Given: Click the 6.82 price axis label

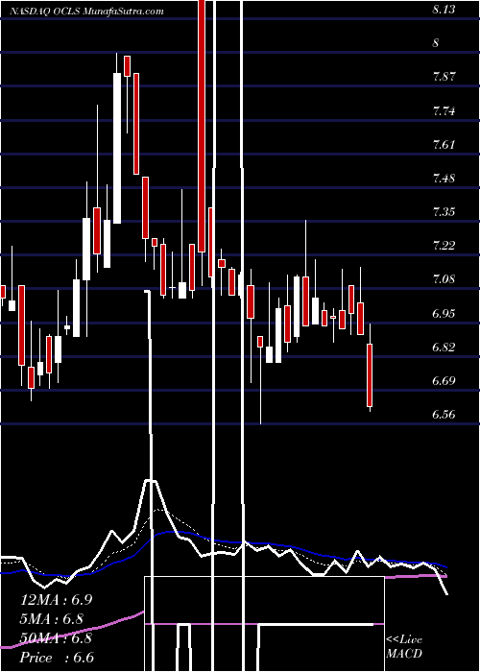Looking at the screenshot, I should [444, 347].
